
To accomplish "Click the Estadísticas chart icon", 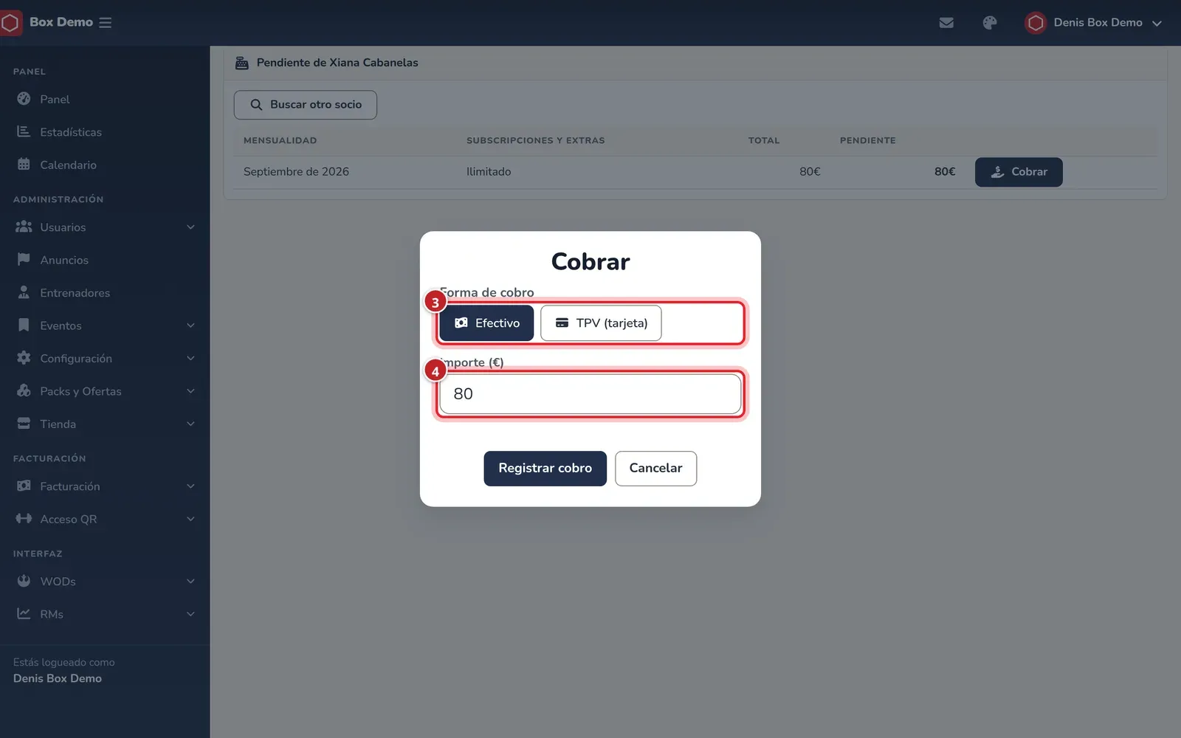I will tap(24, 131).
